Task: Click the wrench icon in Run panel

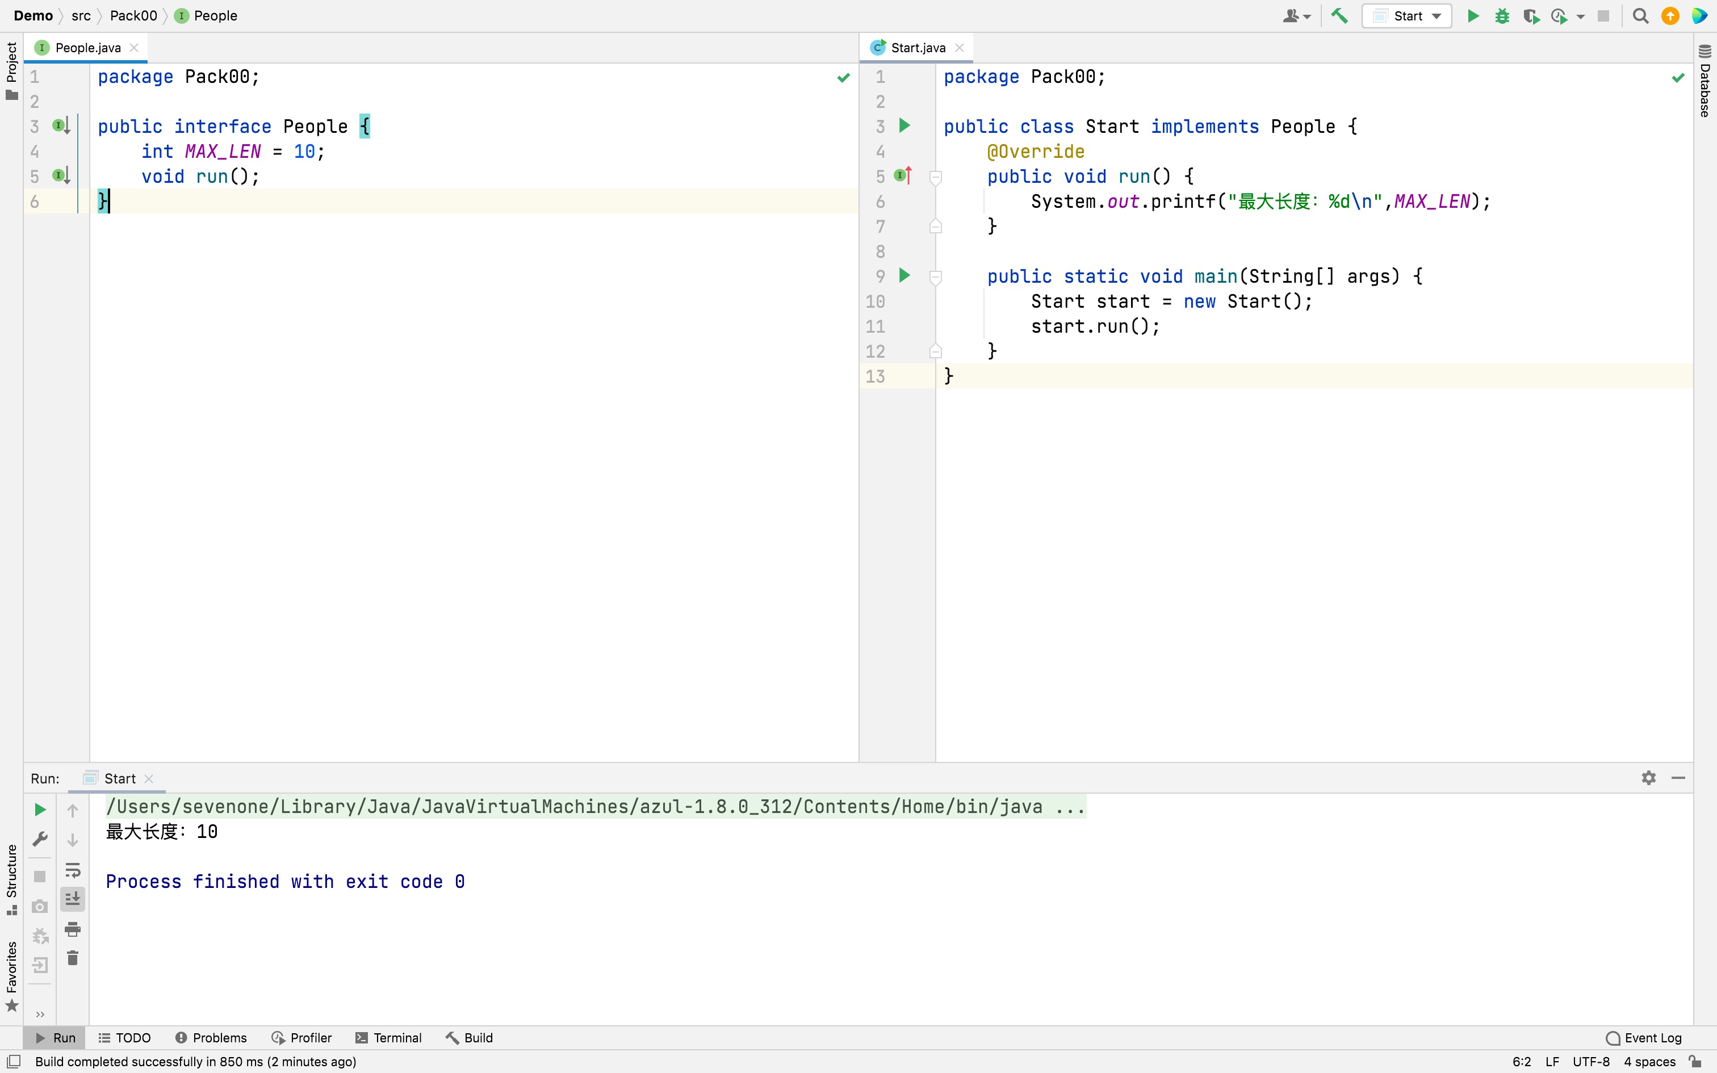Action: (x=40, y=840)
